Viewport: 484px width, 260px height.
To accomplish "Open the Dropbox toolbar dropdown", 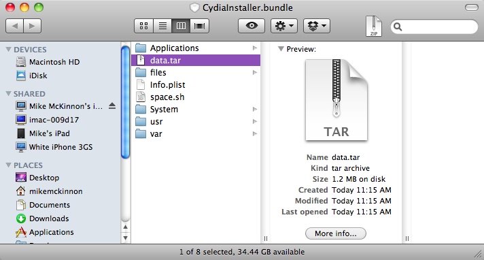I will [317, 26].
